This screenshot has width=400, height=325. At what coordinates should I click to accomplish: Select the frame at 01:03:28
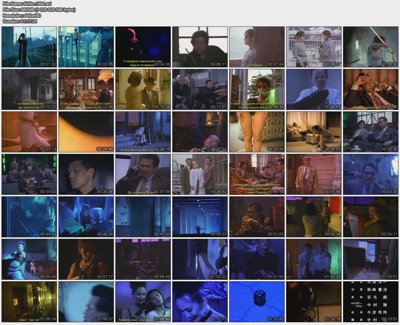(314, 259)
